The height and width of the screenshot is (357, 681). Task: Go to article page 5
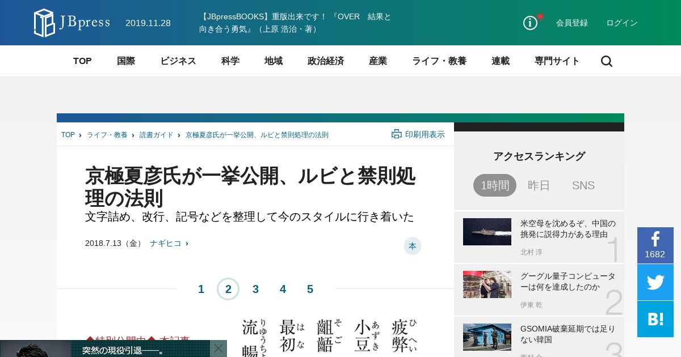(310, 289)
